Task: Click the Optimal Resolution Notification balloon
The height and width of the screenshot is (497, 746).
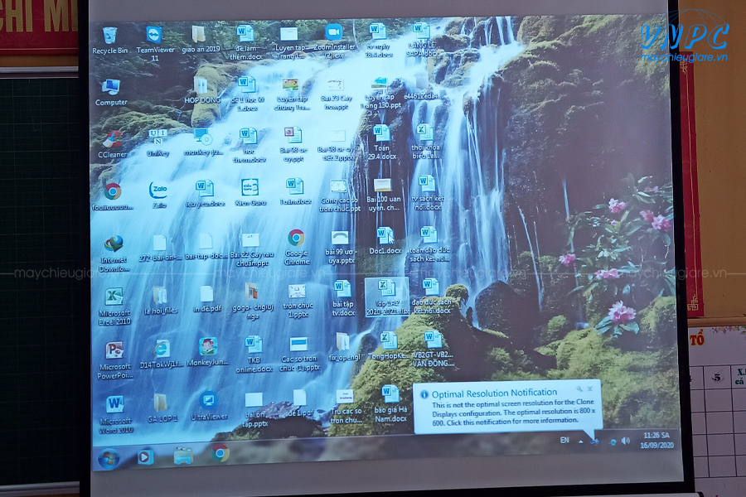Action: pos(507,407)
